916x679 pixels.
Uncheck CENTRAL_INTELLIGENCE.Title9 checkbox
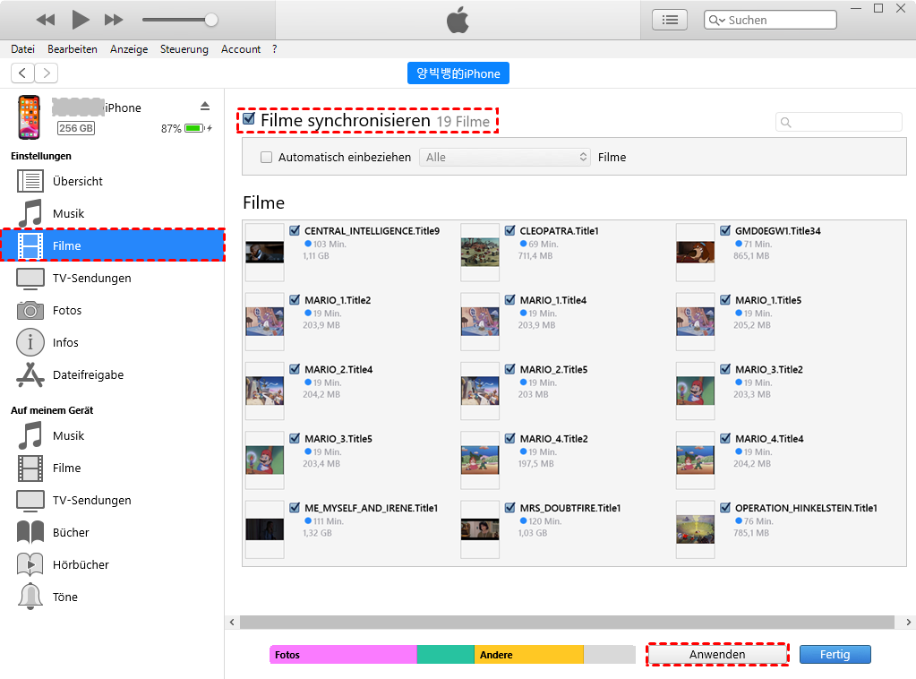[x=295, y=230]
